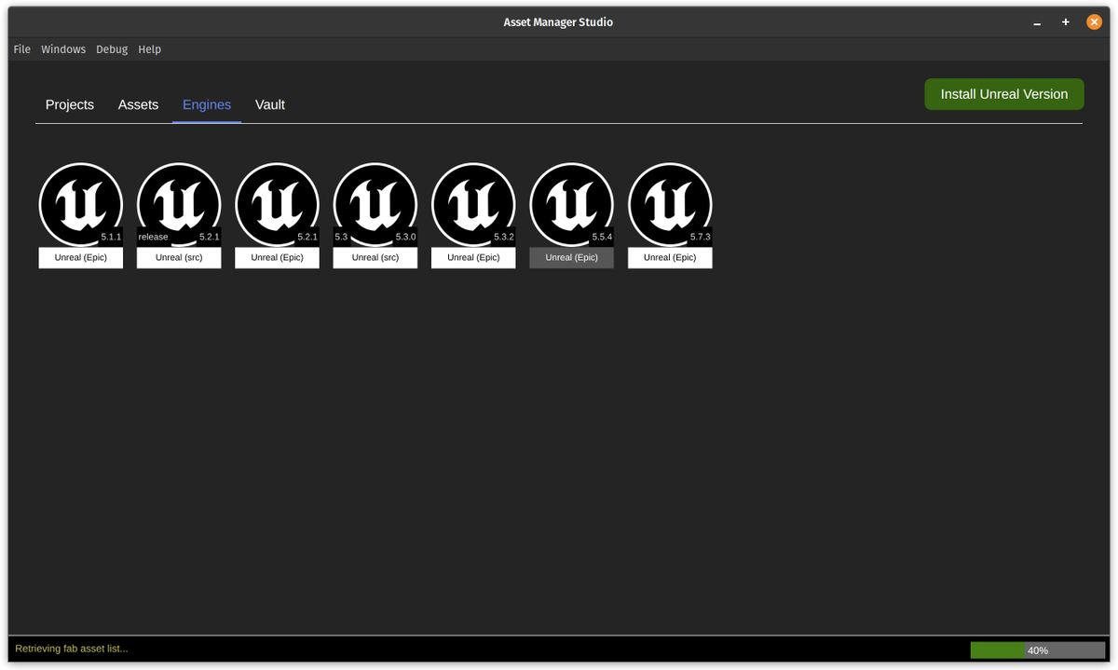Select the release 5.2.1 source engine logo
The height and width of the screenshot is (670, 1118).
tap(179, 204)
